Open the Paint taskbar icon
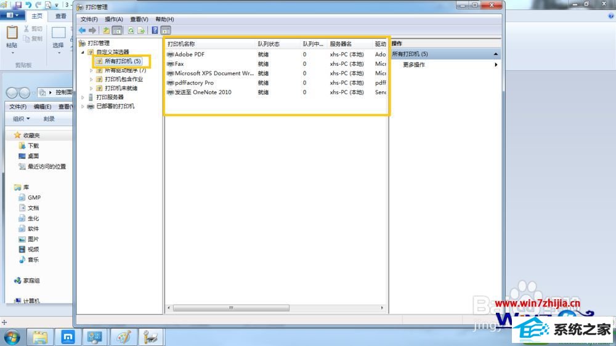 coord(123,337)
